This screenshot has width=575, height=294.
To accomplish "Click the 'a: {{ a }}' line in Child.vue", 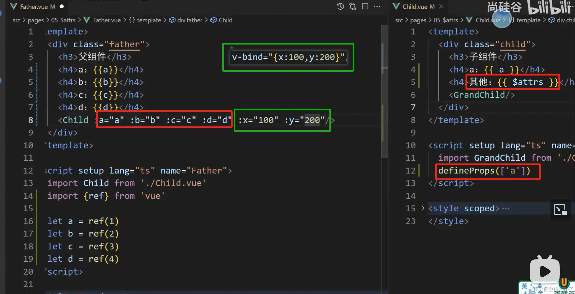I will pos(497,69).
